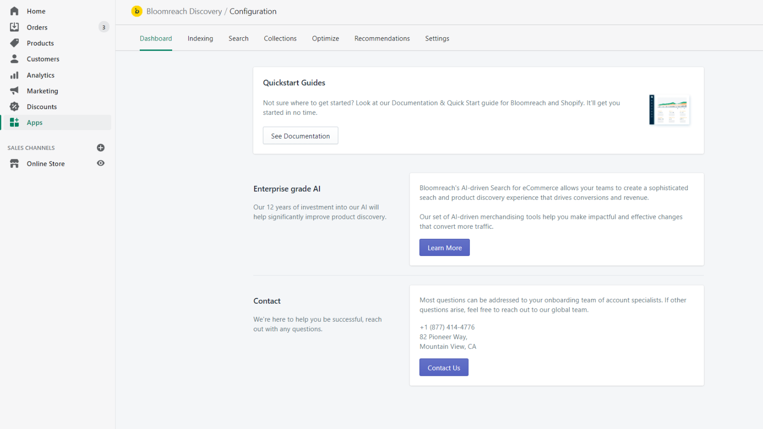The image size is (763, 429).
Task: Click the Configuration breadcrumb text
Action: click(x=253, y=11)
